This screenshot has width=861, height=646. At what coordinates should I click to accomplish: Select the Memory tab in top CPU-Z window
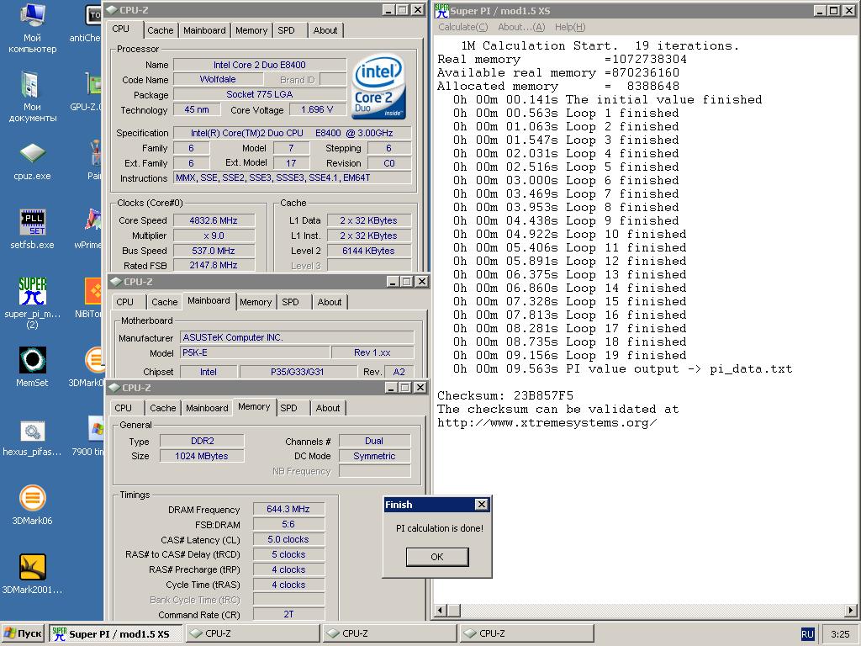[251, 31]
